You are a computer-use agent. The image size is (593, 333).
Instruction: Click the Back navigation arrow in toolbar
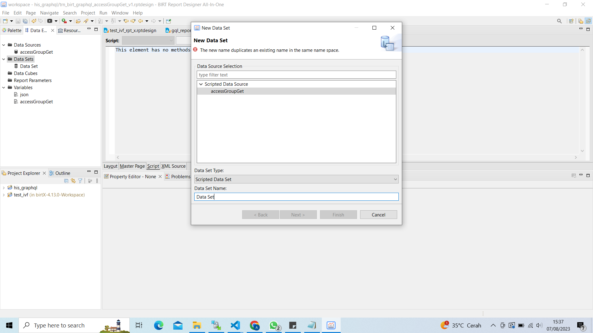141,21
